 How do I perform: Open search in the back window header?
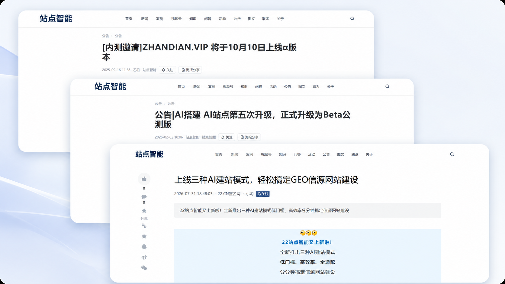pyautogui.click(x=352, y=19)
